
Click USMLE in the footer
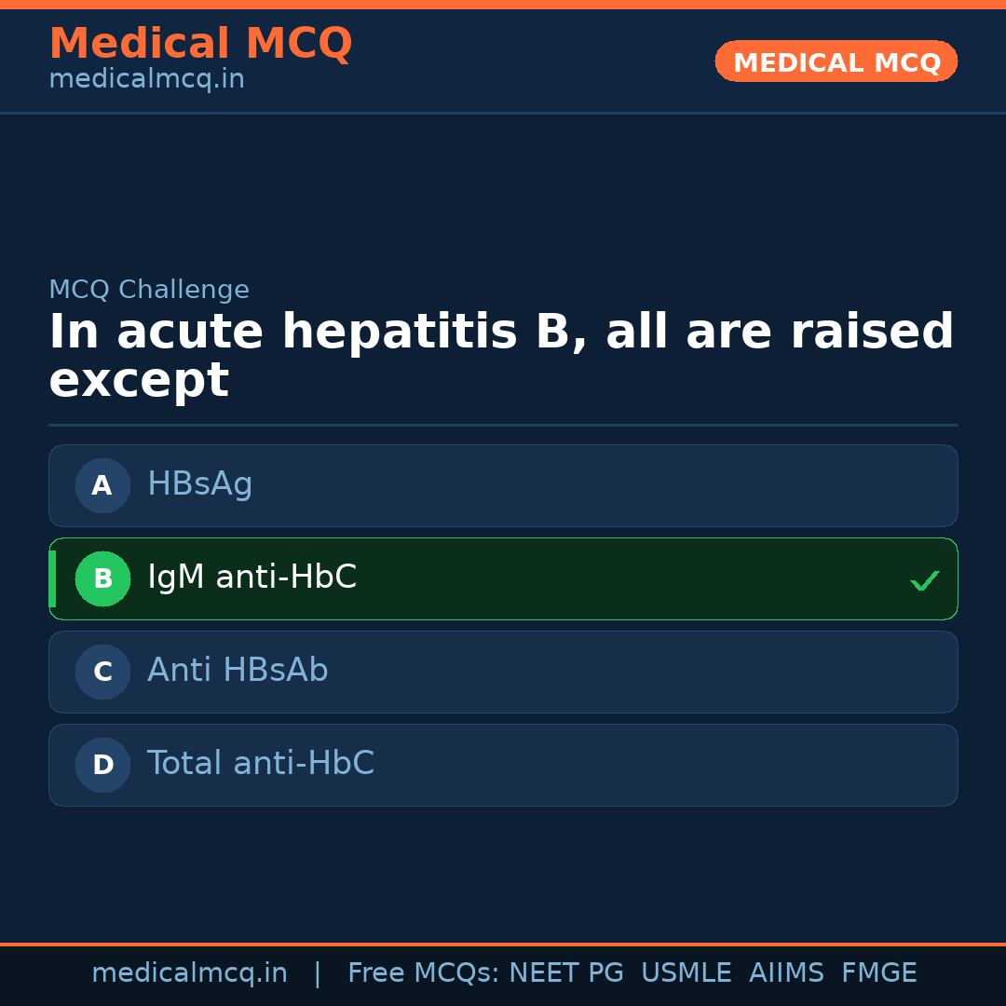click(686, 973)
